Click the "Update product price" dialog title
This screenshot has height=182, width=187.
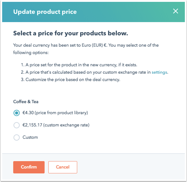[45, 12]
